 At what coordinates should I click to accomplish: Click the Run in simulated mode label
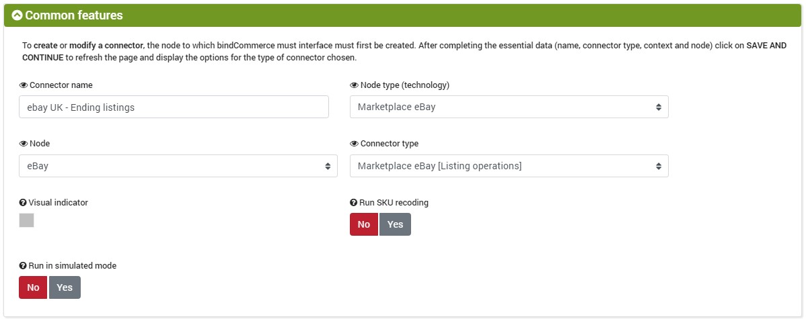pyautogui.click(x=73, y=266)
